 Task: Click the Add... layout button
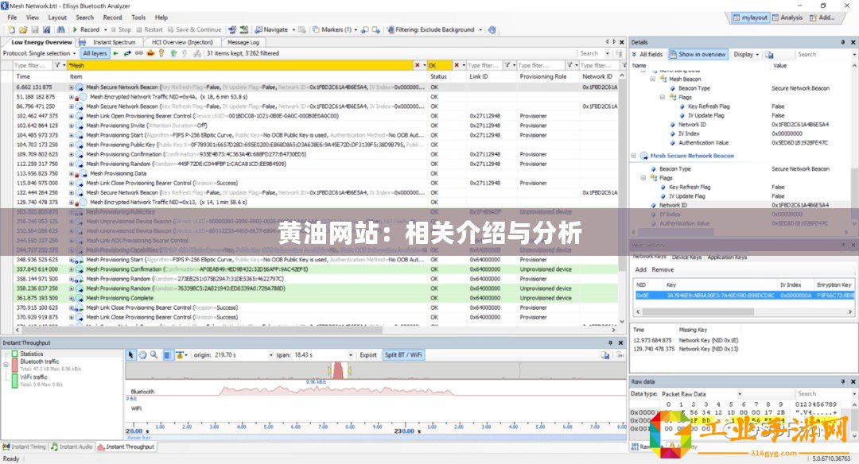[x=822, y=17]
